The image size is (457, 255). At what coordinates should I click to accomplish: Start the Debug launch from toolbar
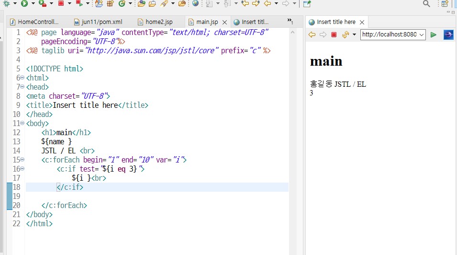[6, 3]
